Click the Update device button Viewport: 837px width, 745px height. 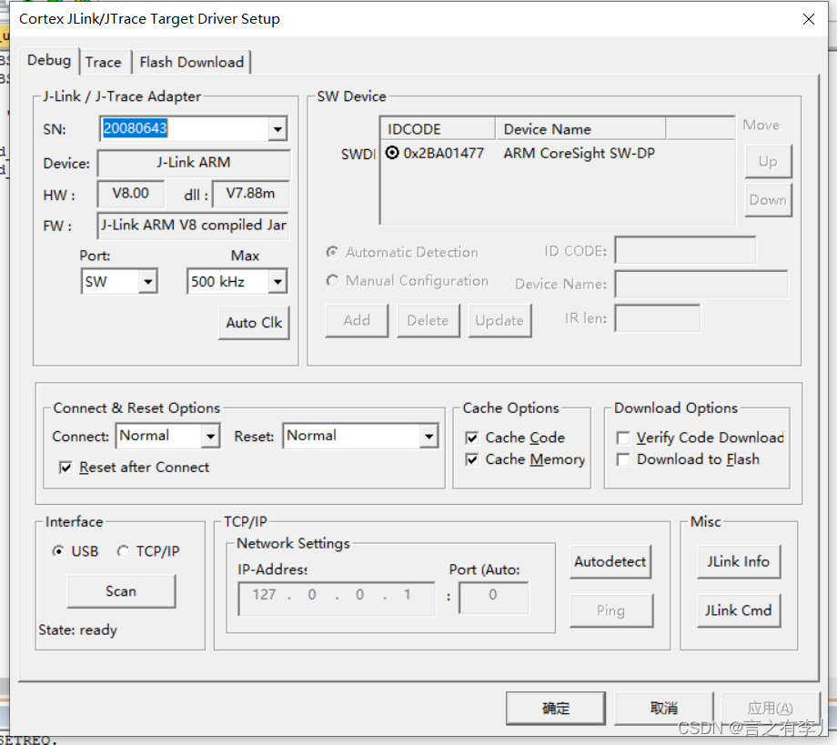[x=499, y=321]
